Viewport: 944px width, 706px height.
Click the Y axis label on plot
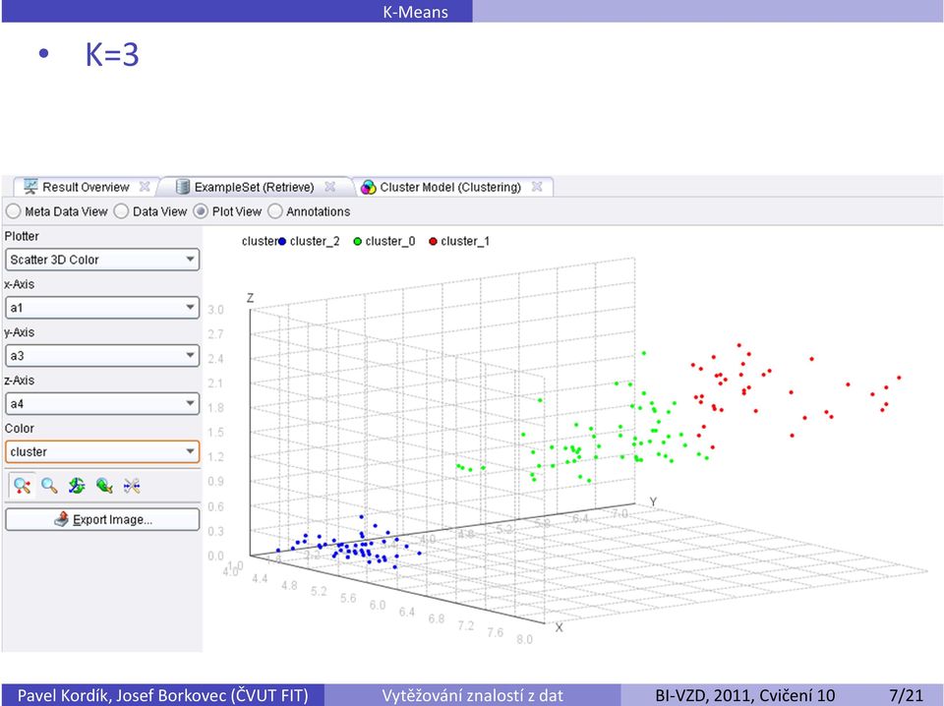tap(653, 501)
